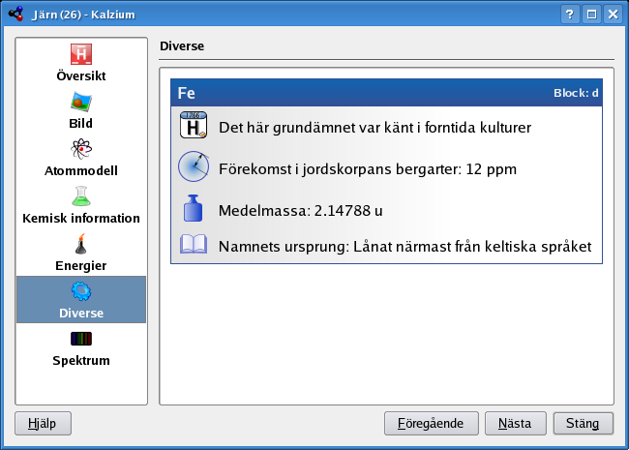Image resolution: width=629 pixels, height=450 pixels.
Task: Click 'Det här grundämnet var känt' text
Action: [374, 128]
